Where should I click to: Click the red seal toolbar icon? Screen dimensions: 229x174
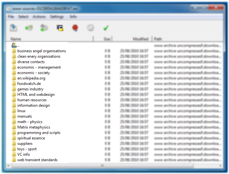tap(75, 28)
